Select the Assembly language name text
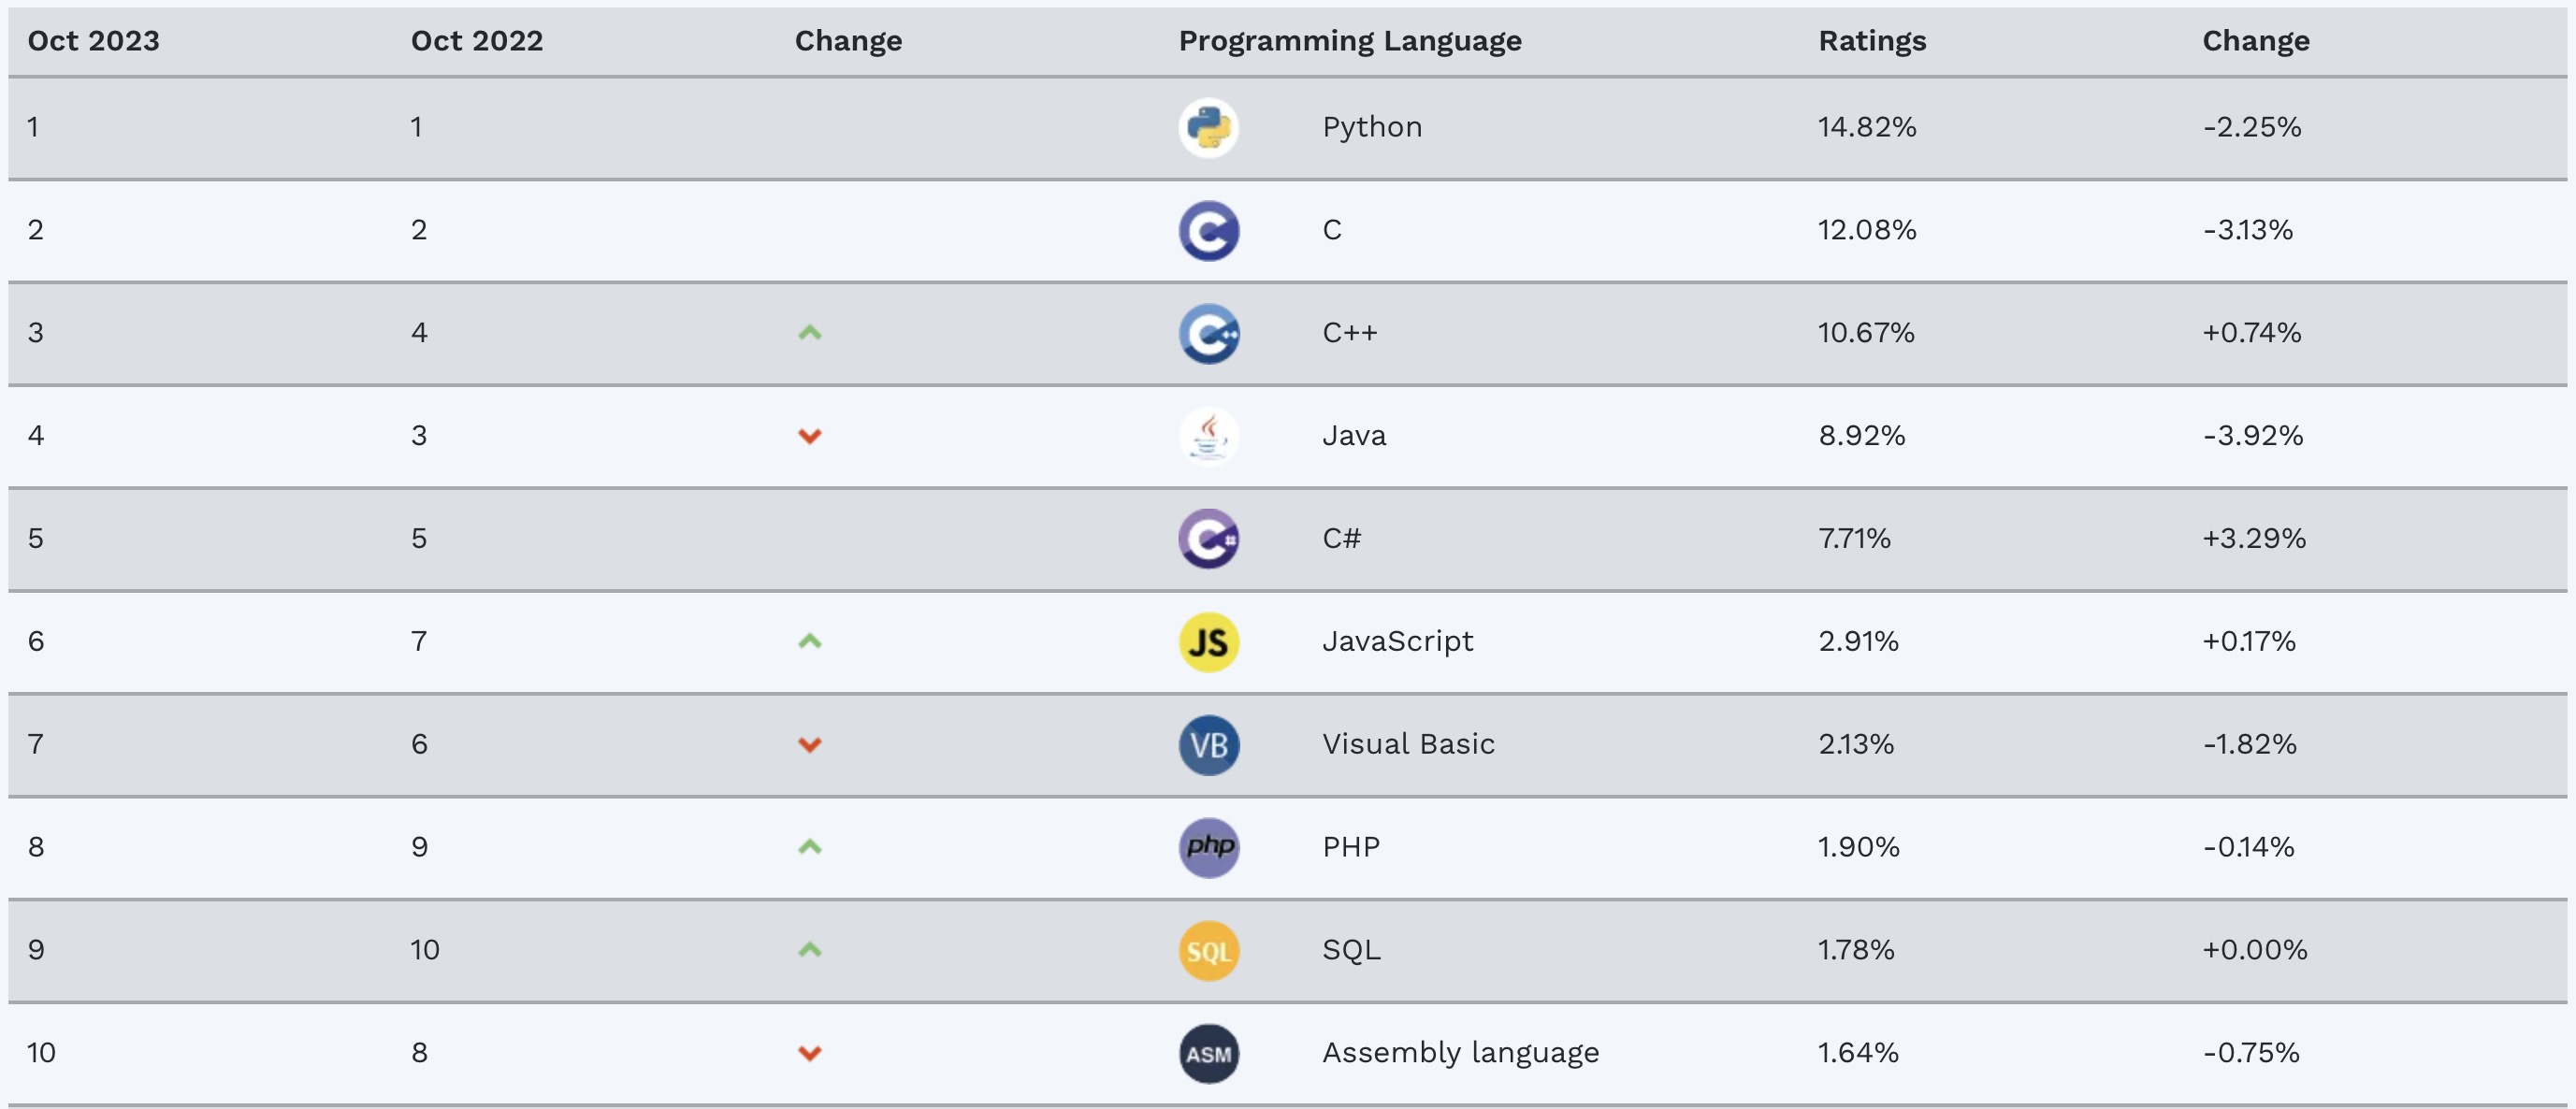Viewport: 2576px width, 1109px height. point(1460,1053)
